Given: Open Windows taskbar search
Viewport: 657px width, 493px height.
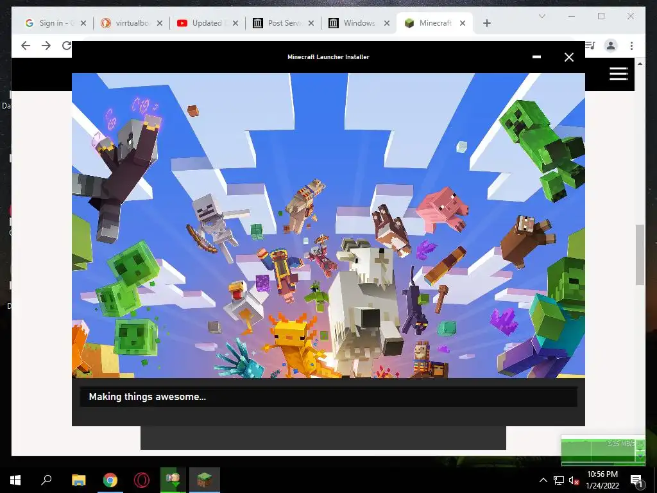Looking at the screenshot, I should coord(46,480).
